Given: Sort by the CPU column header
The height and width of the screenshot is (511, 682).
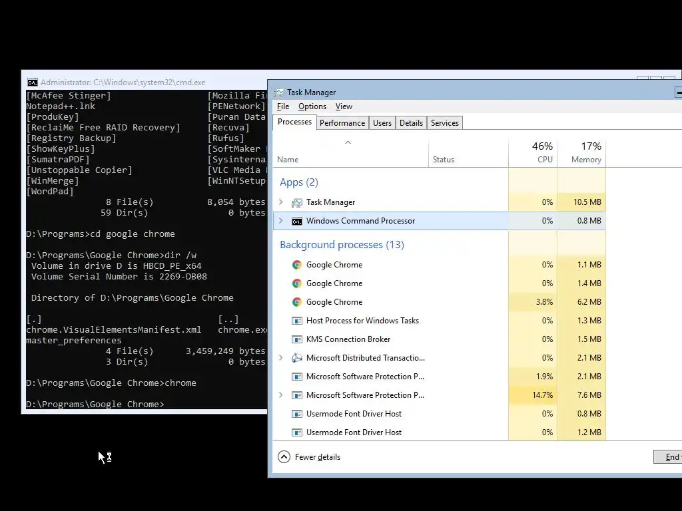Looking at the screenshot, I should [533, 153].
